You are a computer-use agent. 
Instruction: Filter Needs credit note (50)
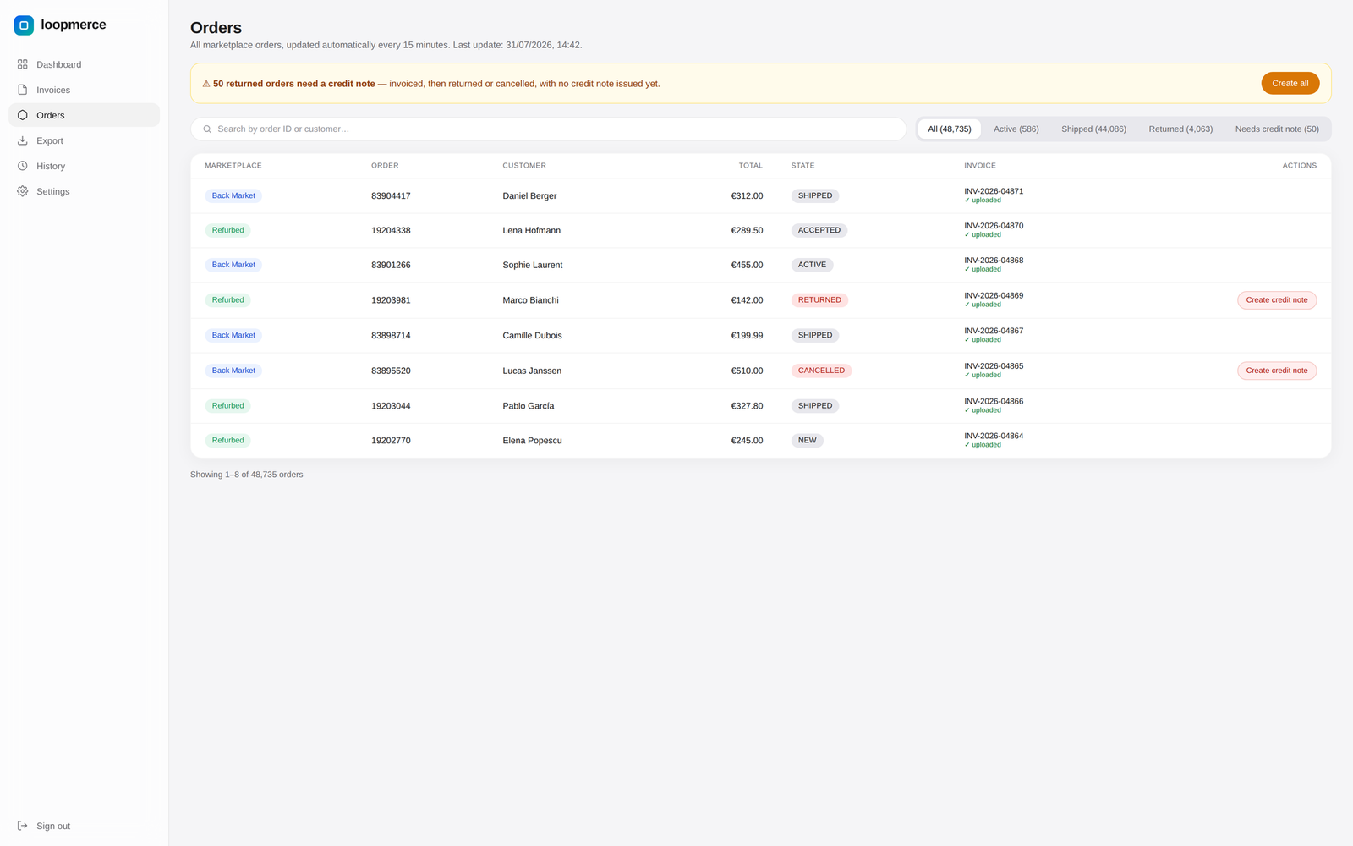(1277, 129)
